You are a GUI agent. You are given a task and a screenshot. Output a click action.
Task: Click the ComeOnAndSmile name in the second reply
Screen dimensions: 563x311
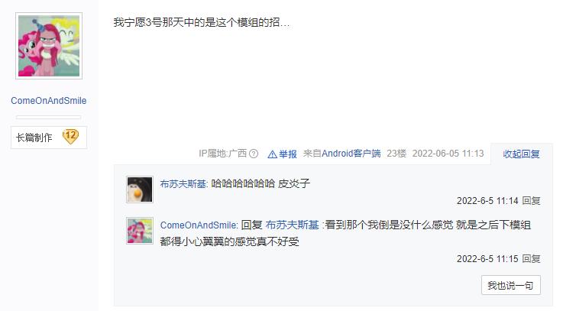click(x=198, y=225)
